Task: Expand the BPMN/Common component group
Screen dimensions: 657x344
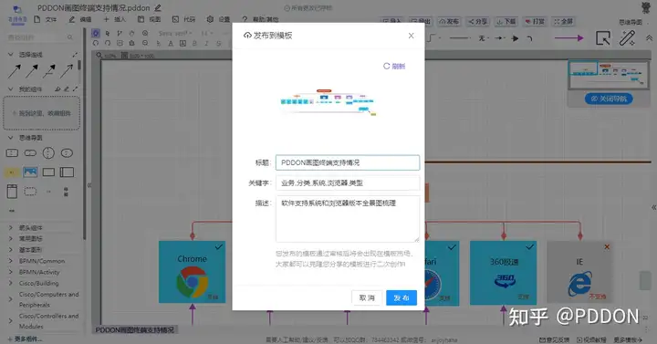Action: [42, 261]
